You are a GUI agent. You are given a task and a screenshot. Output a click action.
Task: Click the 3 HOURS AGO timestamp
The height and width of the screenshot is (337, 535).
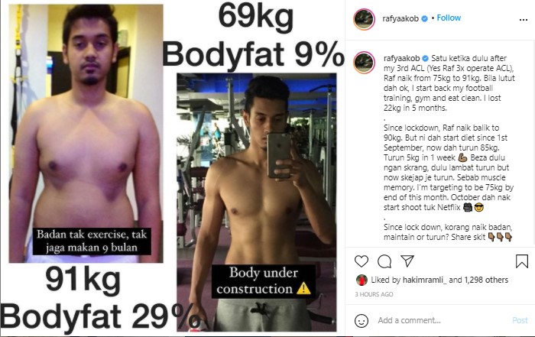[x=374, y=294]
